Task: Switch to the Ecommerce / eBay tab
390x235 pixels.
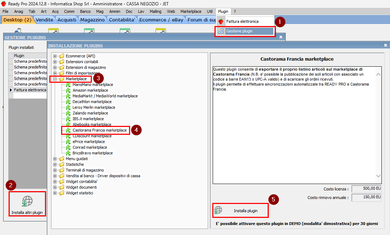Action: pos(161,20)
